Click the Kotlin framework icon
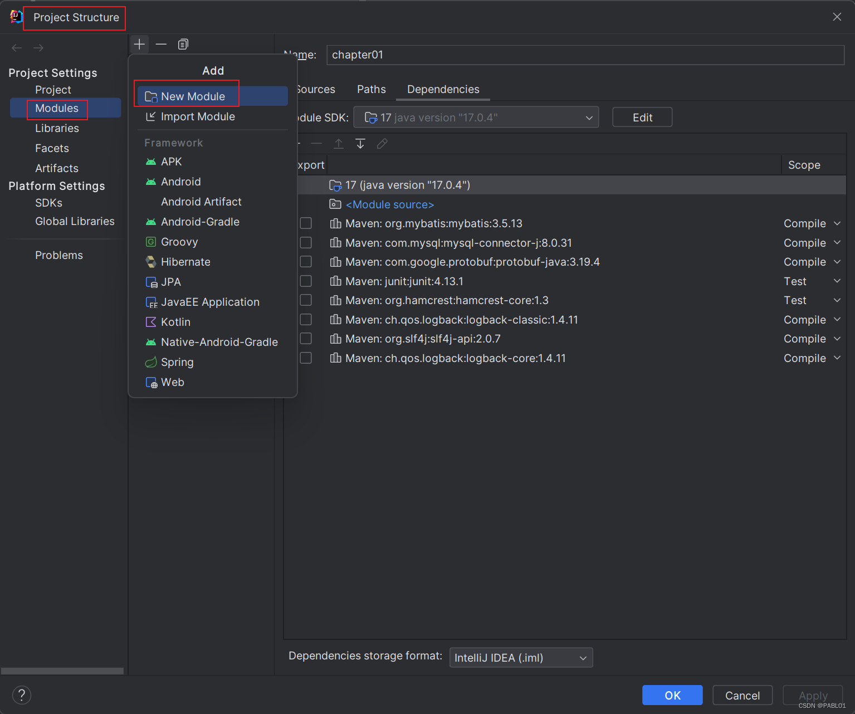The width and height of the screenshot is (855, 714). click(x=151, y=322)
